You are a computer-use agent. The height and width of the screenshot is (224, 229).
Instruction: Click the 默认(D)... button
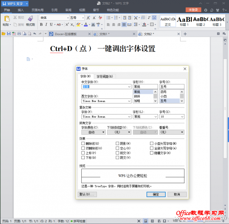pos(87,194)
